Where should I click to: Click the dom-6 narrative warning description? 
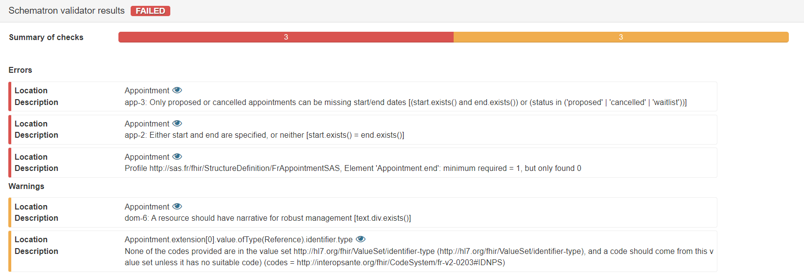point(268,218)
